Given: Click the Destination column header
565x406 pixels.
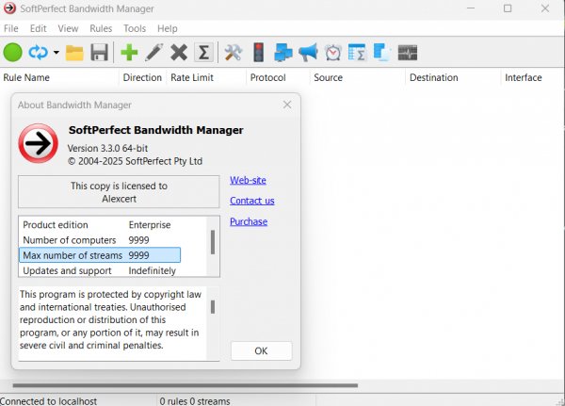Looking at the screenshot, I should pos(453,77).
